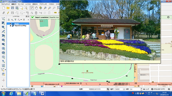172x96 pixels.
Task: Activate the Zoom Out magnifier
Action: click(49, 8)
